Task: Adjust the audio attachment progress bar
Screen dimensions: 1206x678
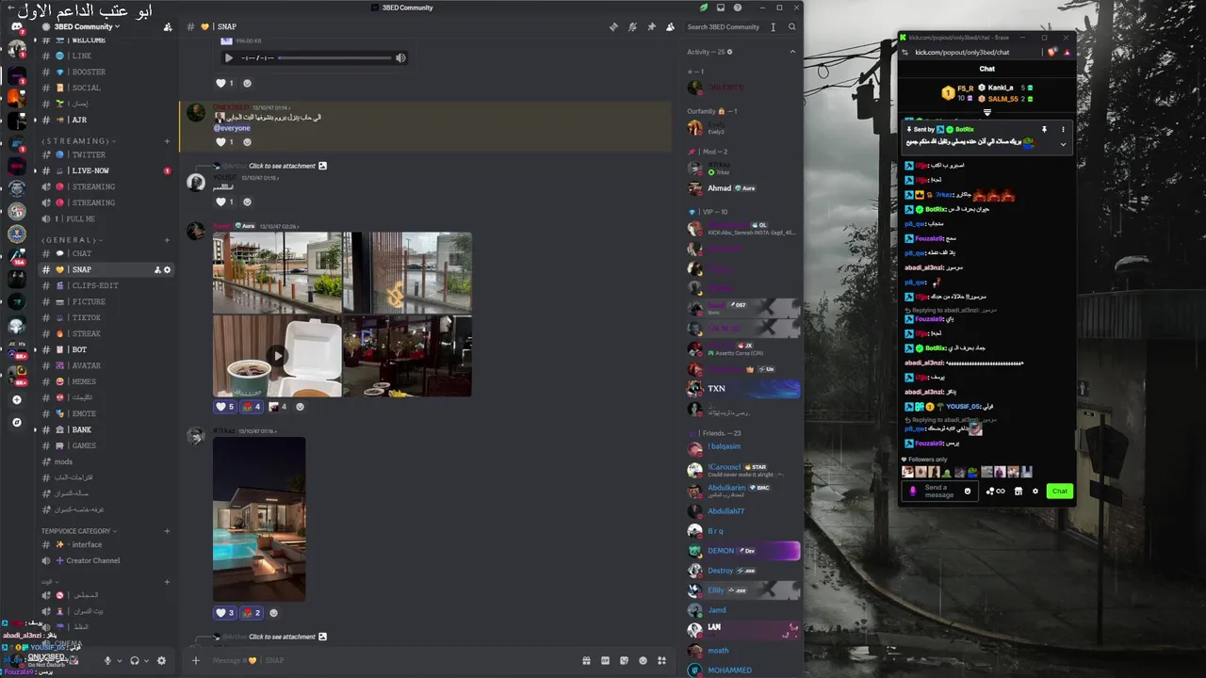Action: 334,57
